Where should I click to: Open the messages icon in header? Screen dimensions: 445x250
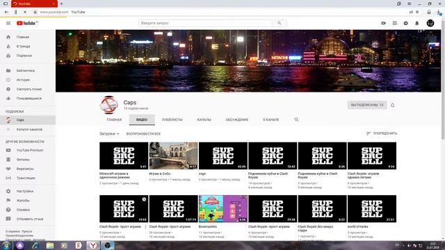406,23
